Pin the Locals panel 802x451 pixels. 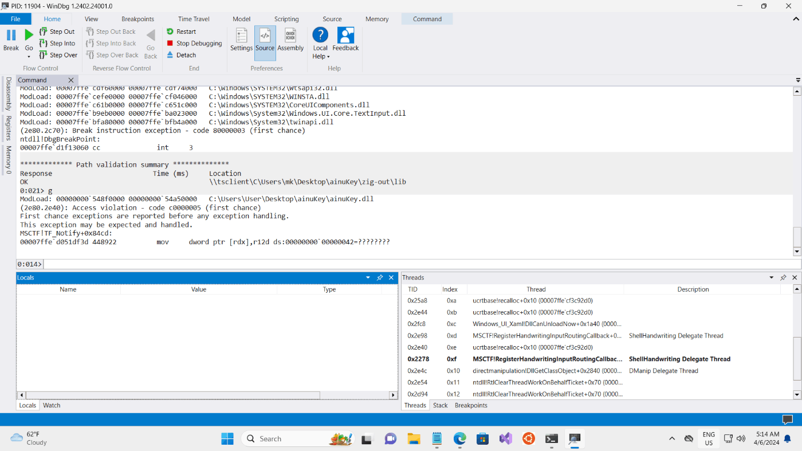point(379,277)
